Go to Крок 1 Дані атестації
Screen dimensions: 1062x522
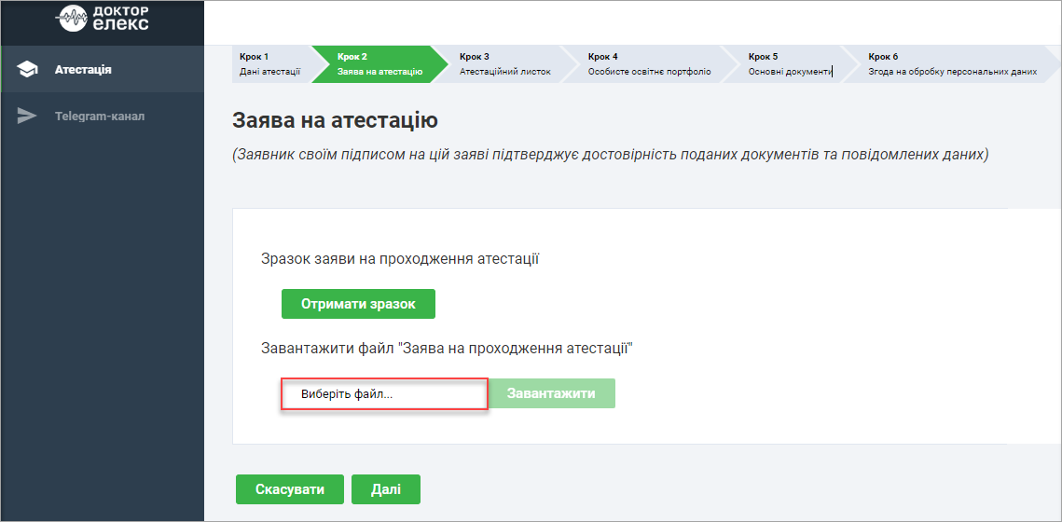click(269, 63)
